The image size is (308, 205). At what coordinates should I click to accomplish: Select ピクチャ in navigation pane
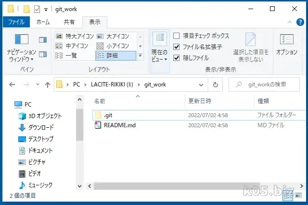pyautogui.click(x=32, y=162)
